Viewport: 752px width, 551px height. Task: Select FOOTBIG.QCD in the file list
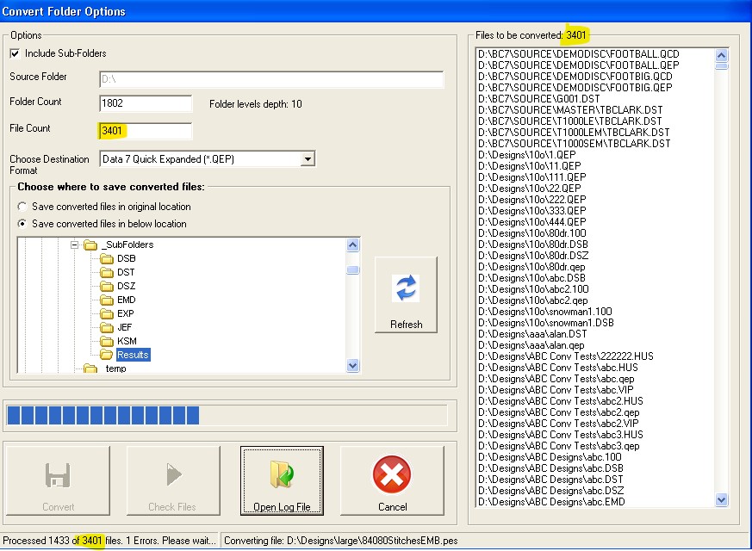click(575, 77)
